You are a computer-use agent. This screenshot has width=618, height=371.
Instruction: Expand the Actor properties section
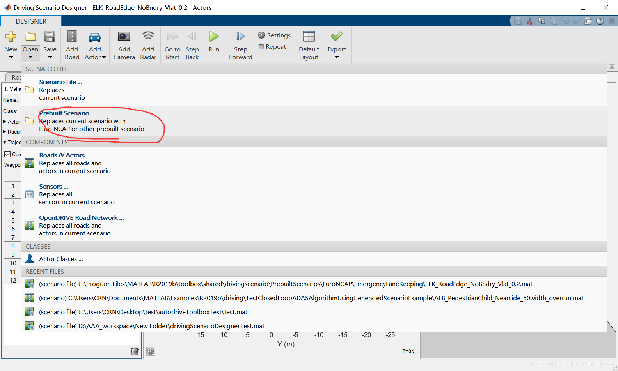coord(5,122)
